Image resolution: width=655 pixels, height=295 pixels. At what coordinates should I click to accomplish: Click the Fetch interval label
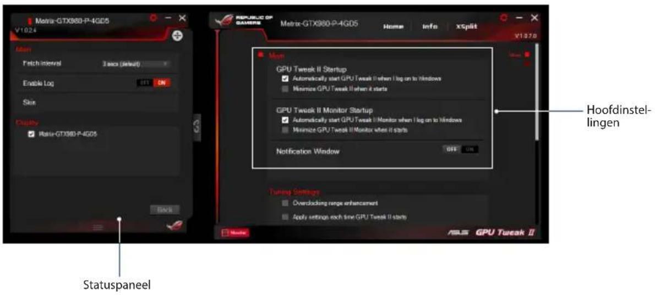pos(42,63)
